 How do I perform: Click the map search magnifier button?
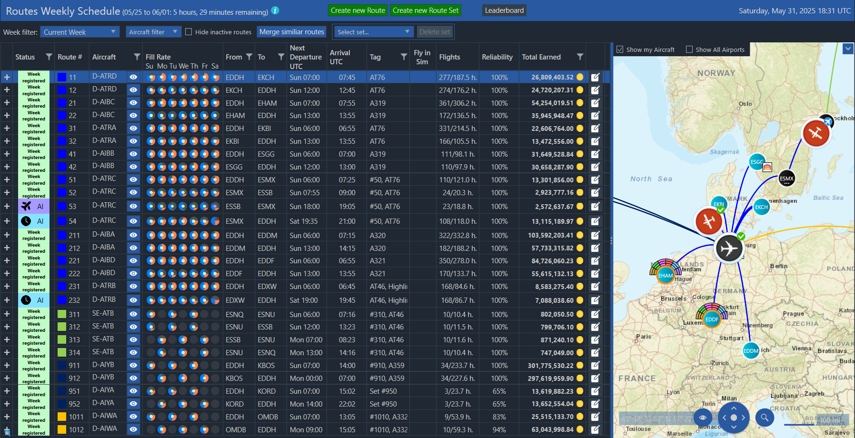pos(765,418)
